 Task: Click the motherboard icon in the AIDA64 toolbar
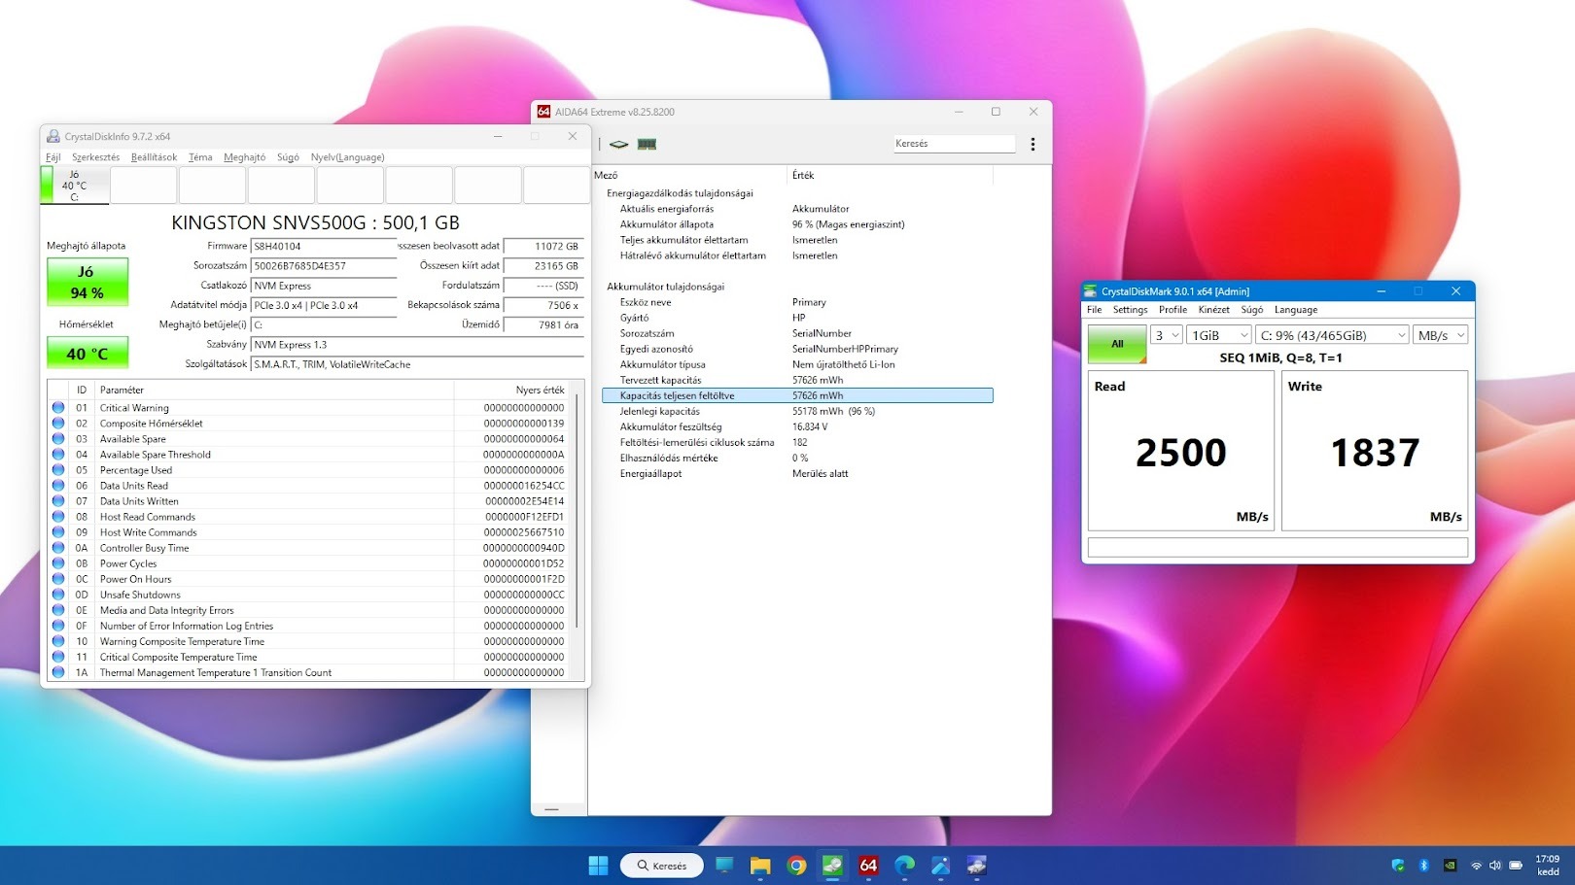pyautogui.click(x=619, y=144)
